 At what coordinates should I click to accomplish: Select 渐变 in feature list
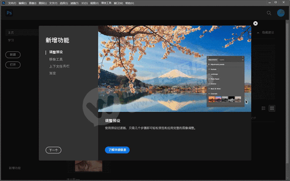(53, 73)
